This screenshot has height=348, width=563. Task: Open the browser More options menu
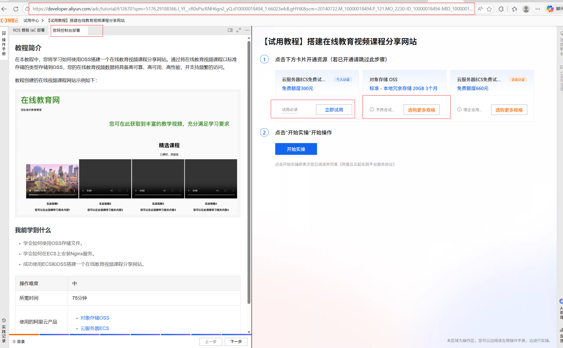538,9
